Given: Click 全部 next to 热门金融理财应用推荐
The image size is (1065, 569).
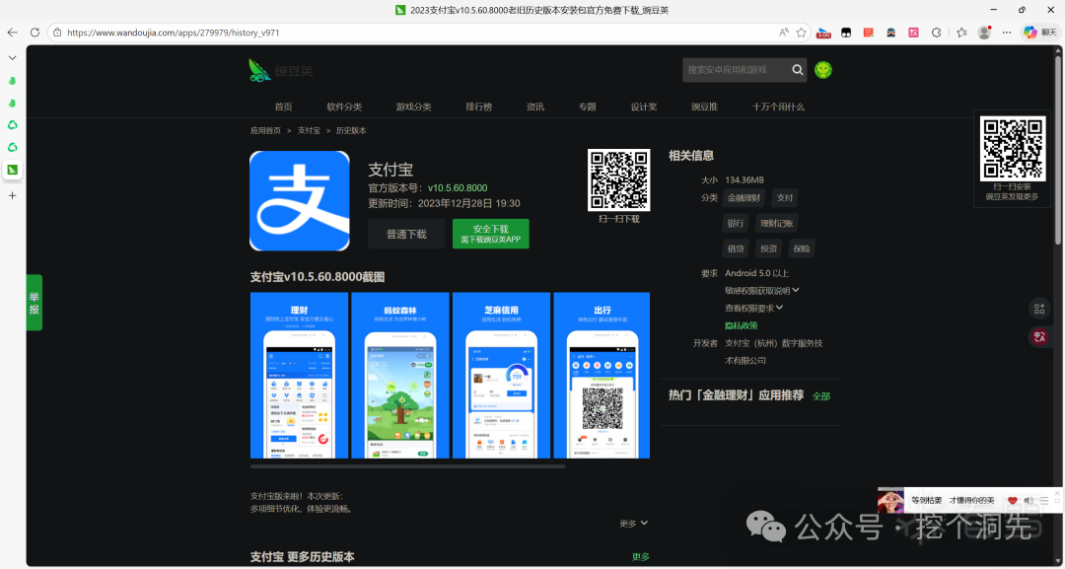Looking at the screenshot, I should pos(821,395).
